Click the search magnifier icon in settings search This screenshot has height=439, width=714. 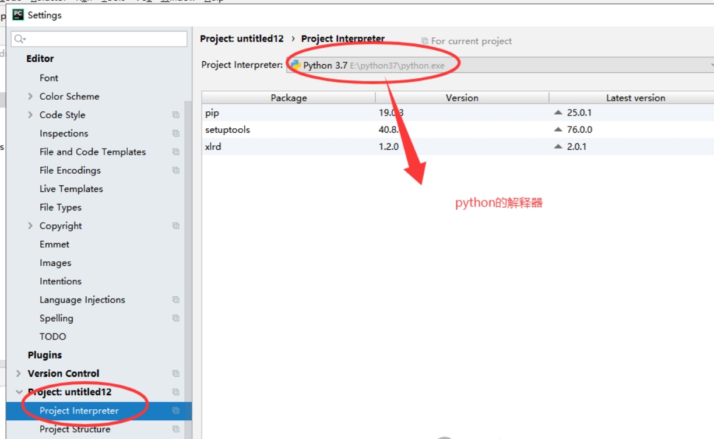point(20,39)
